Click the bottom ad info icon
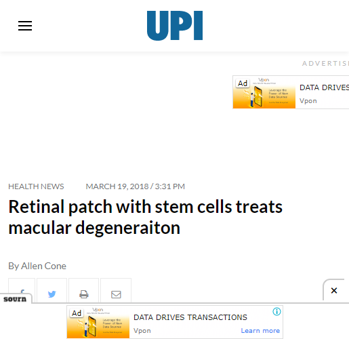 (276, 312)
